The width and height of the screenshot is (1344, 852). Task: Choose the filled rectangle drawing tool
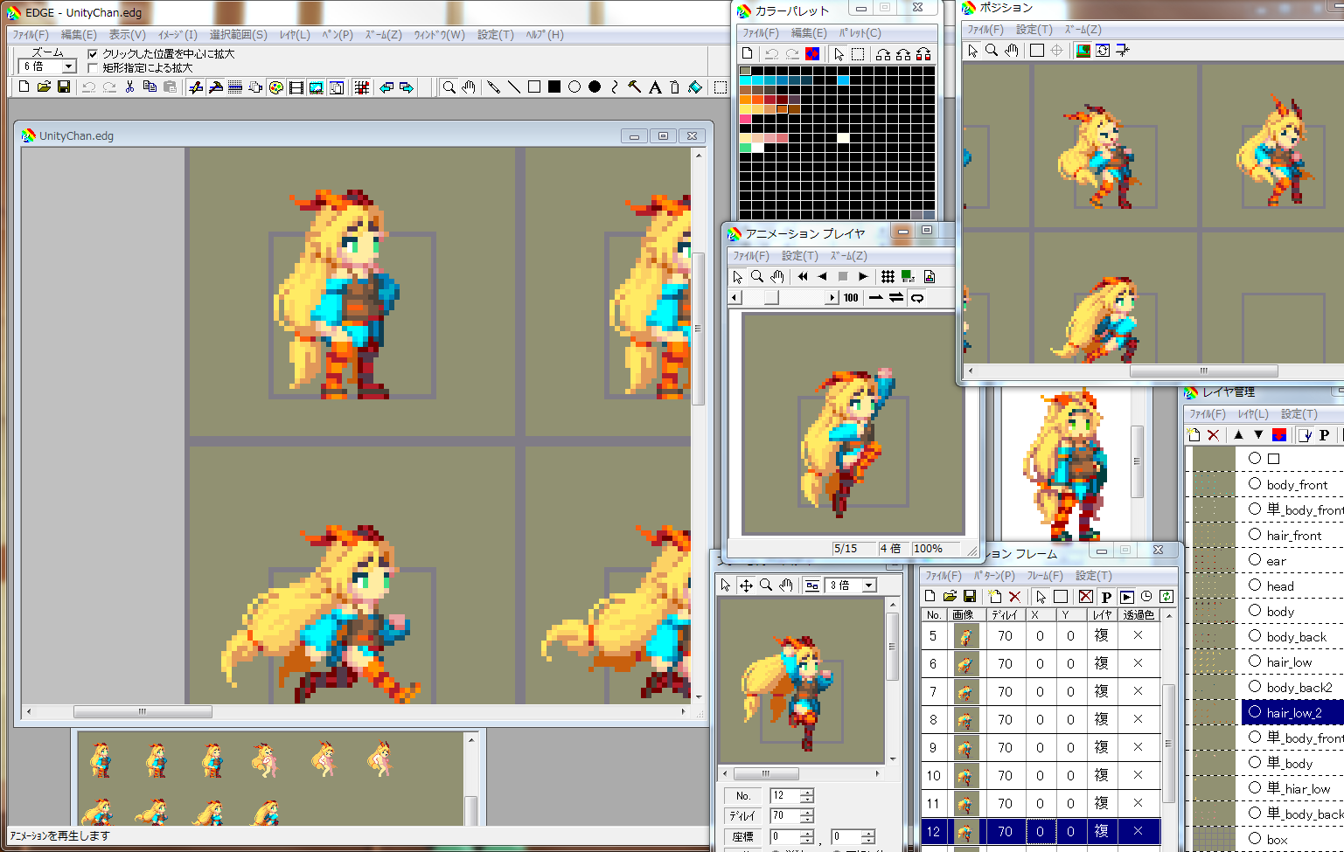(554, 87)
